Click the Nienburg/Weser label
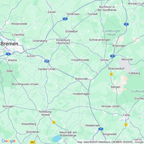The width and height of the screenshot is (144, 144). click(46, 113)
